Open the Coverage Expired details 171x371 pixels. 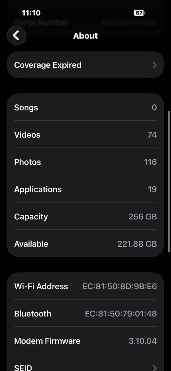[85, 65]
